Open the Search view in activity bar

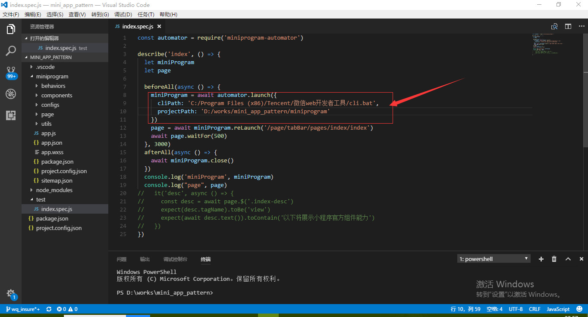(11, 51)
